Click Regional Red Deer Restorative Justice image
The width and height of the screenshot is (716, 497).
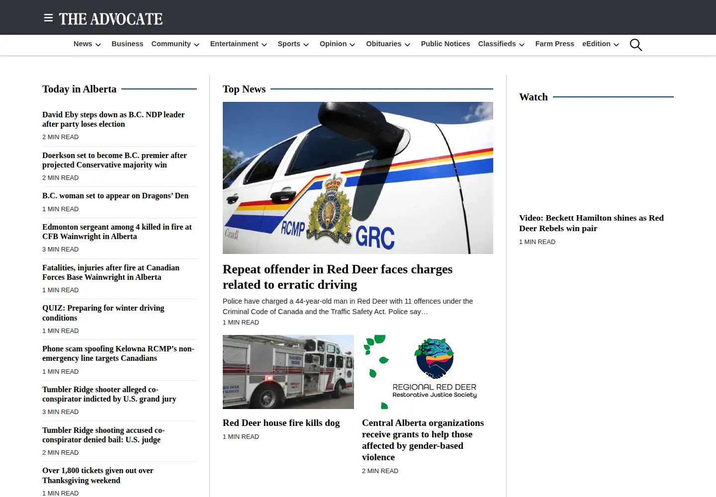tap(428, 372)
